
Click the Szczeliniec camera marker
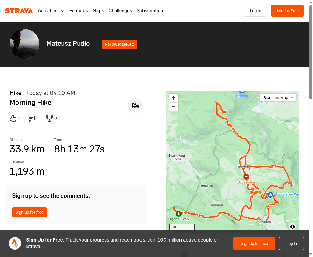coord(270,195)
